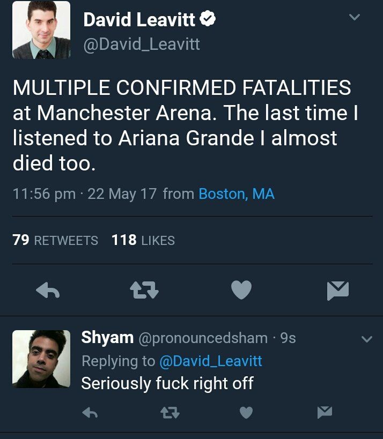The width and height of the screenshot is (383, 439).
Task: Open Boston, MA location link
Action: (237, 194)
